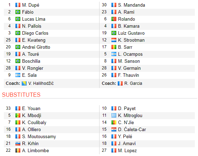Click the Netherlands flag beside K. Strootman
This screenshot has width=198, height=156.
coord(114,40)
